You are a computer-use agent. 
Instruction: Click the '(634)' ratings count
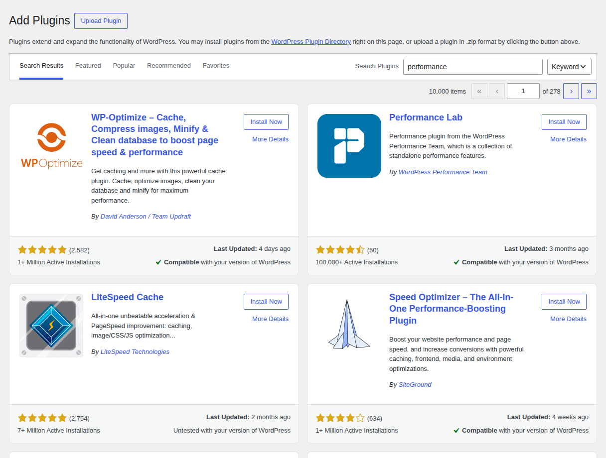click(375, 419)
